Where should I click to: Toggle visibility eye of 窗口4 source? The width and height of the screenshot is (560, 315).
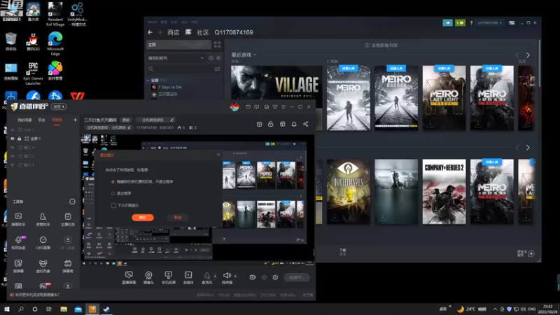pyautogui.click(x=13, y=147)
